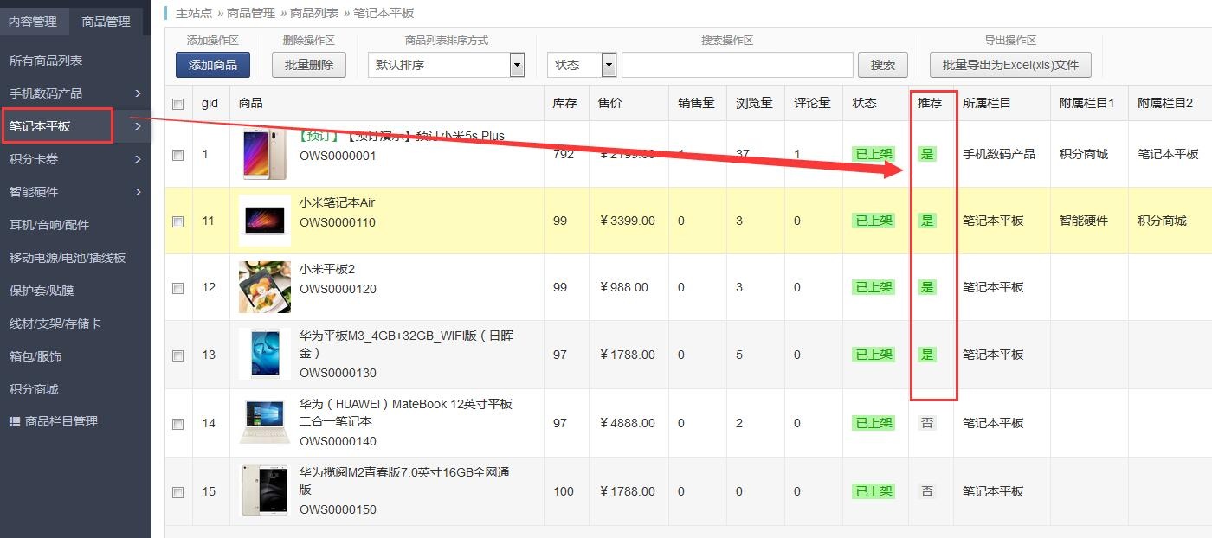Screen dimensions: 1212x538
Task: Expand the 智能硬件 sidebar chevron
Action: click(x=138, y=192)
